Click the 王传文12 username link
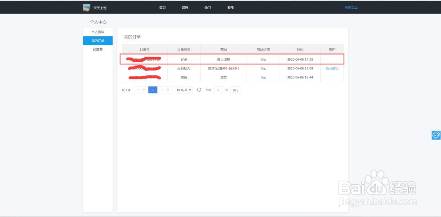441x217 pixels. pyautogui.click(x=350, y=7)
